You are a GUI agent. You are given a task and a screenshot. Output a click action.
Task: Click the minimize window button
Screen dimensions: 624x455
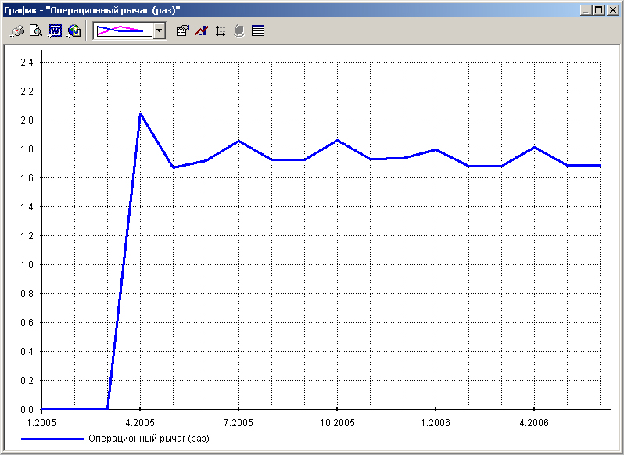coord(586,10)
